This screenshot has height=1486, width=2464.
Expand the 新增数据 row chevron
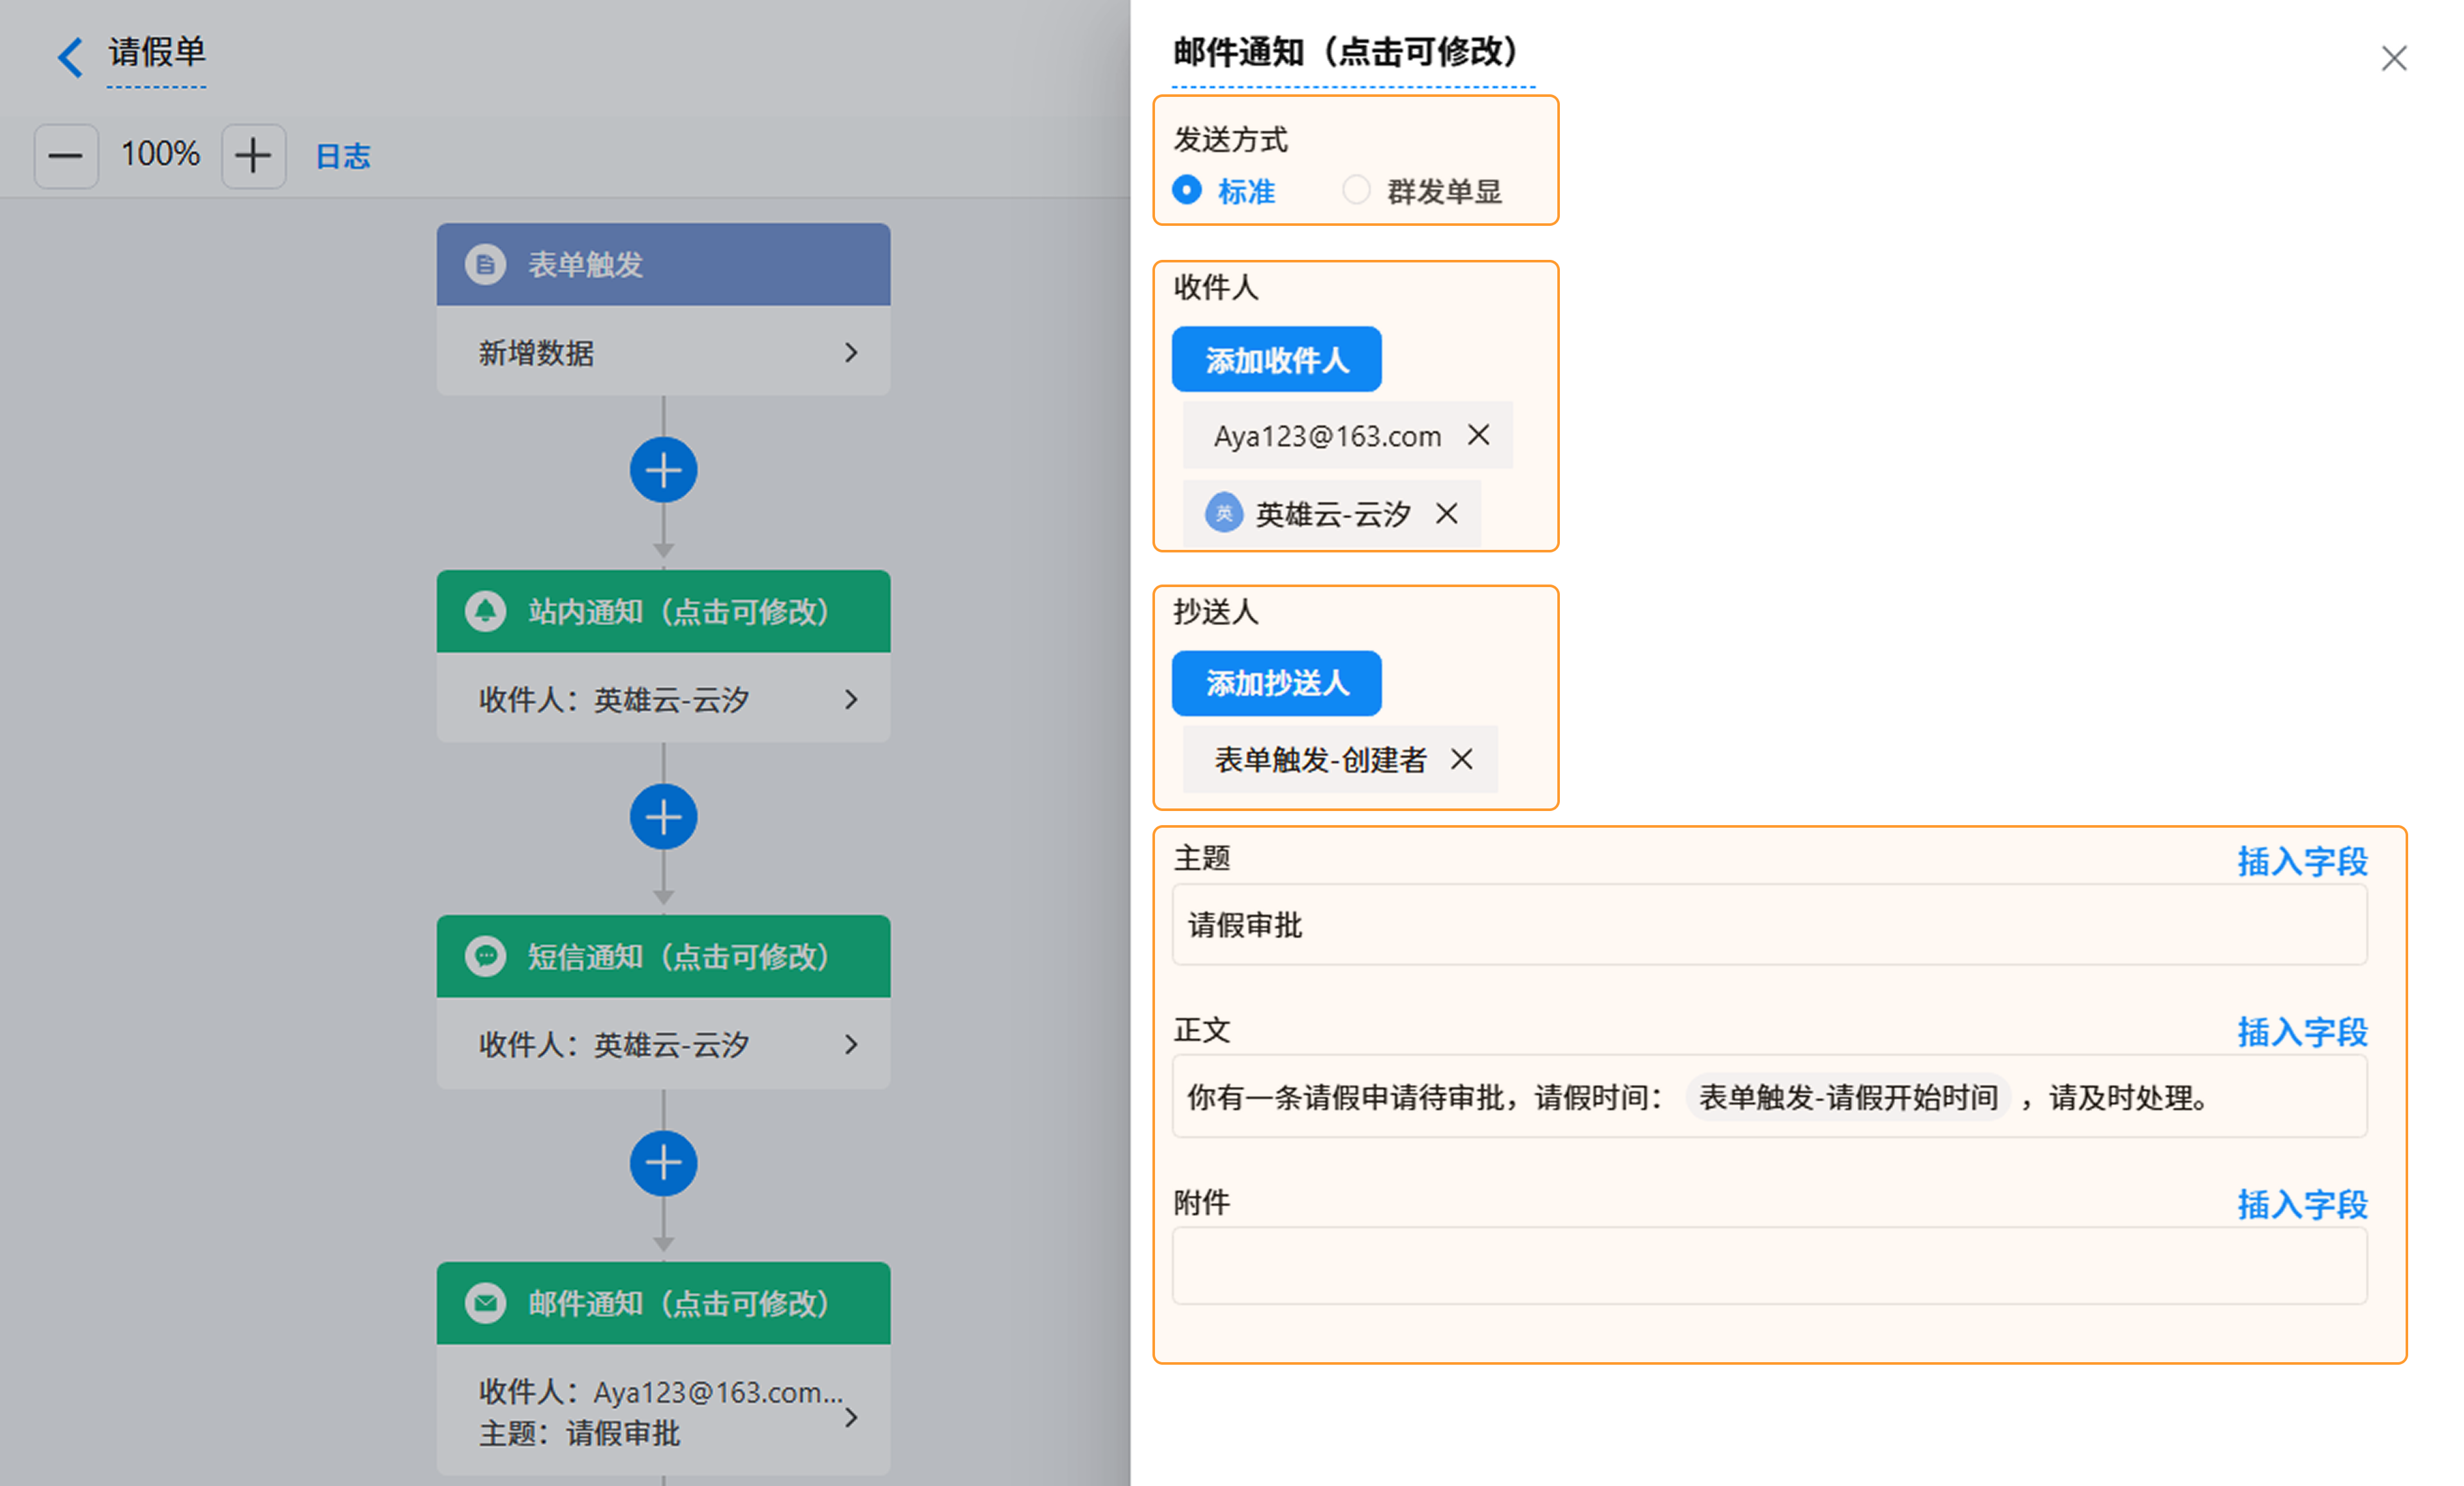(850, 352)
